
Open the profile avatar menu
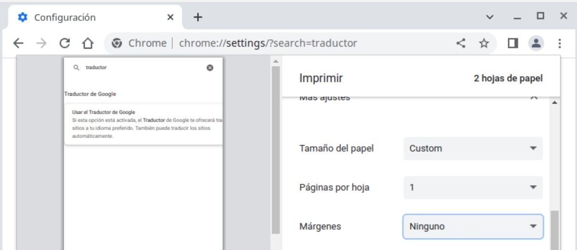point(536,43)
